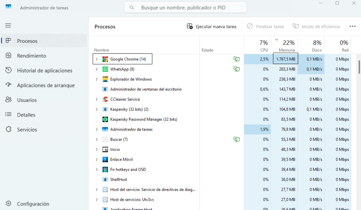The image size is (361, 210).
Task: Sort processes by Red column header
Action: pyautogui.click(x=338, y=45)
